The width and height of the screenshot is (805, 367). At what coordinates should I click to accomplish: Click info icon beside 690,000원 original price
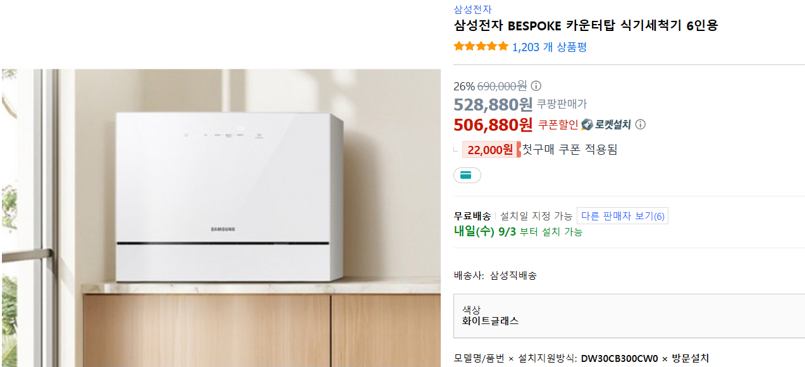point(536,86)
